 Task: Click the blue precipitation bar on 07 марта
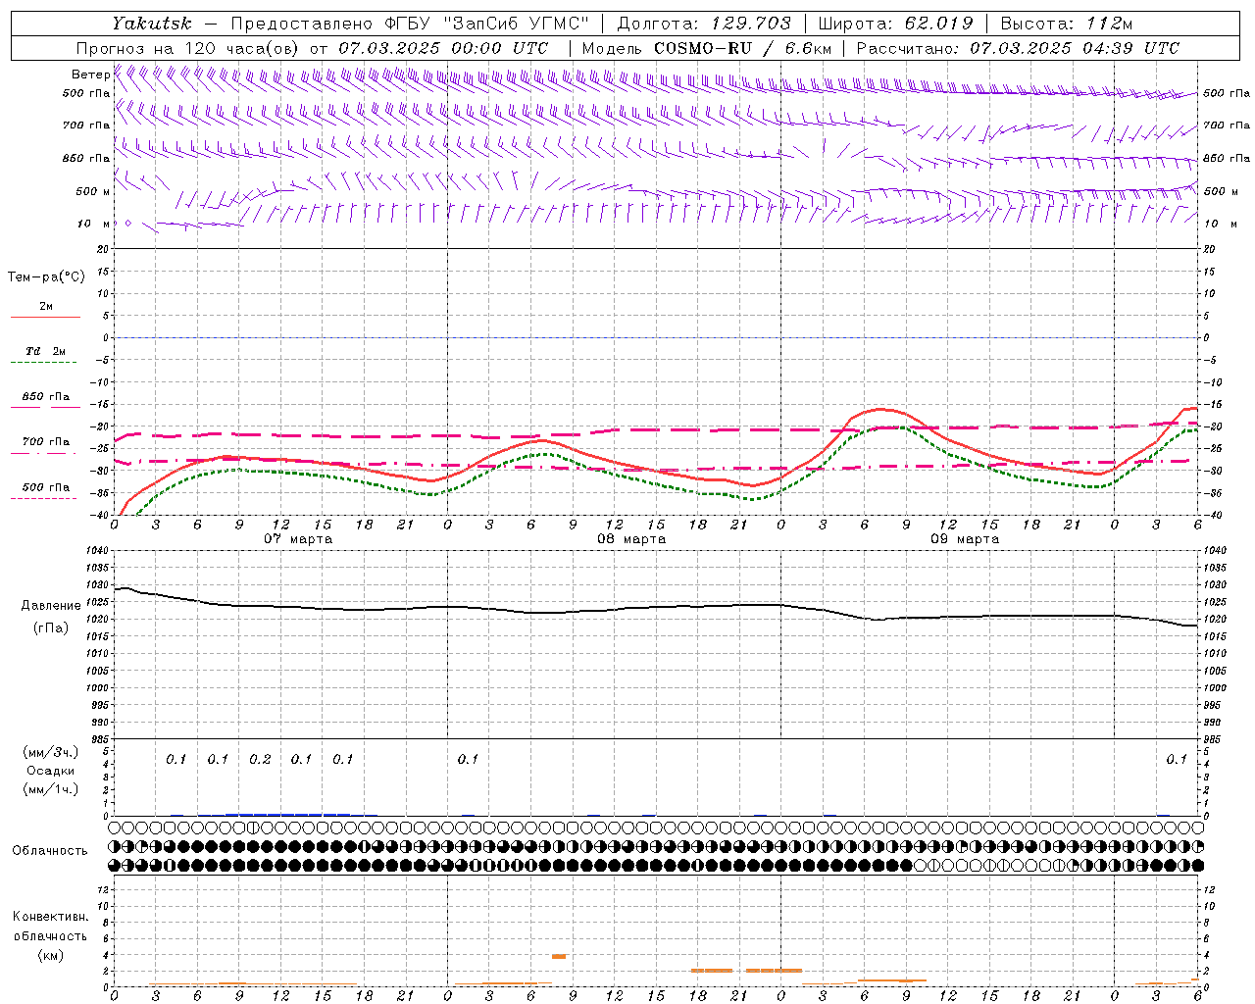click(x=287, y=814)
